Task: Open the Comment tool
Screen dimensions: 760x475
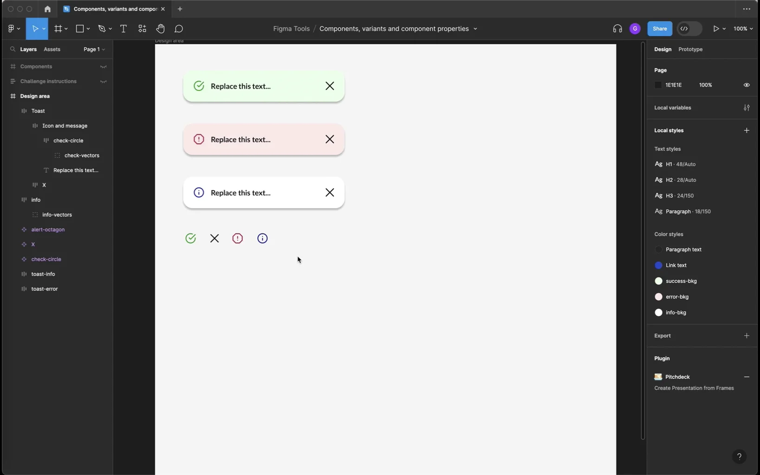Action: click(x=179, y=28)
